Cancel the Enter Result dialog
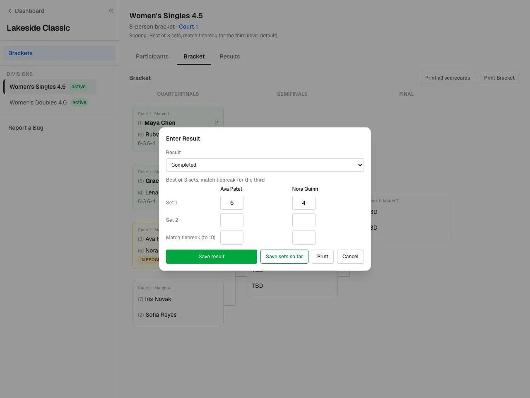The image size is (530, 398). point(350,257)
